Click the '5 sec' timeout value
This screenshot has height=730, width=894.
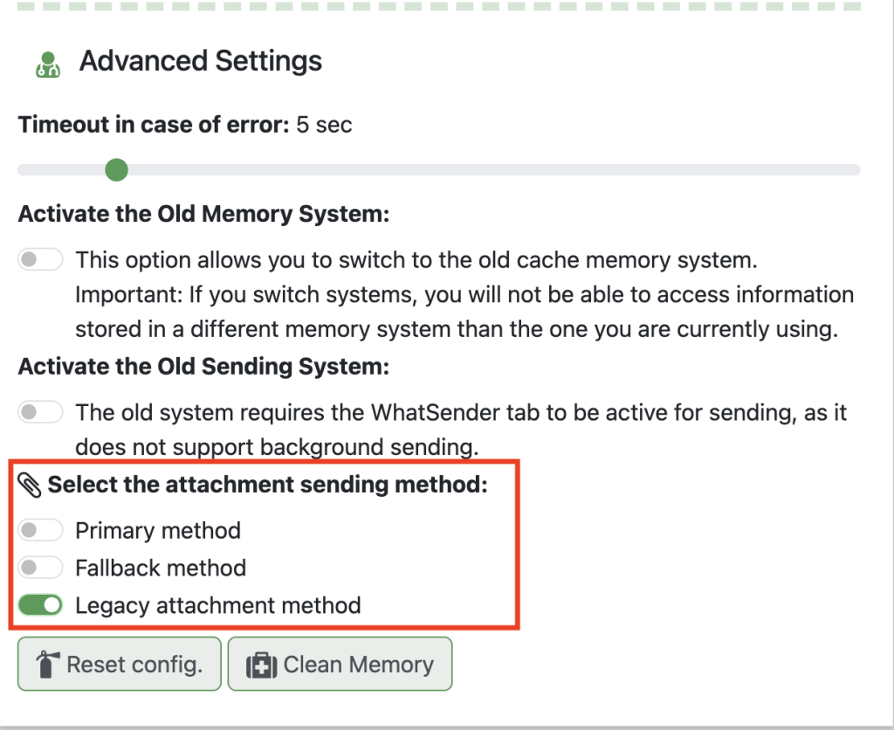pos(324,125)
